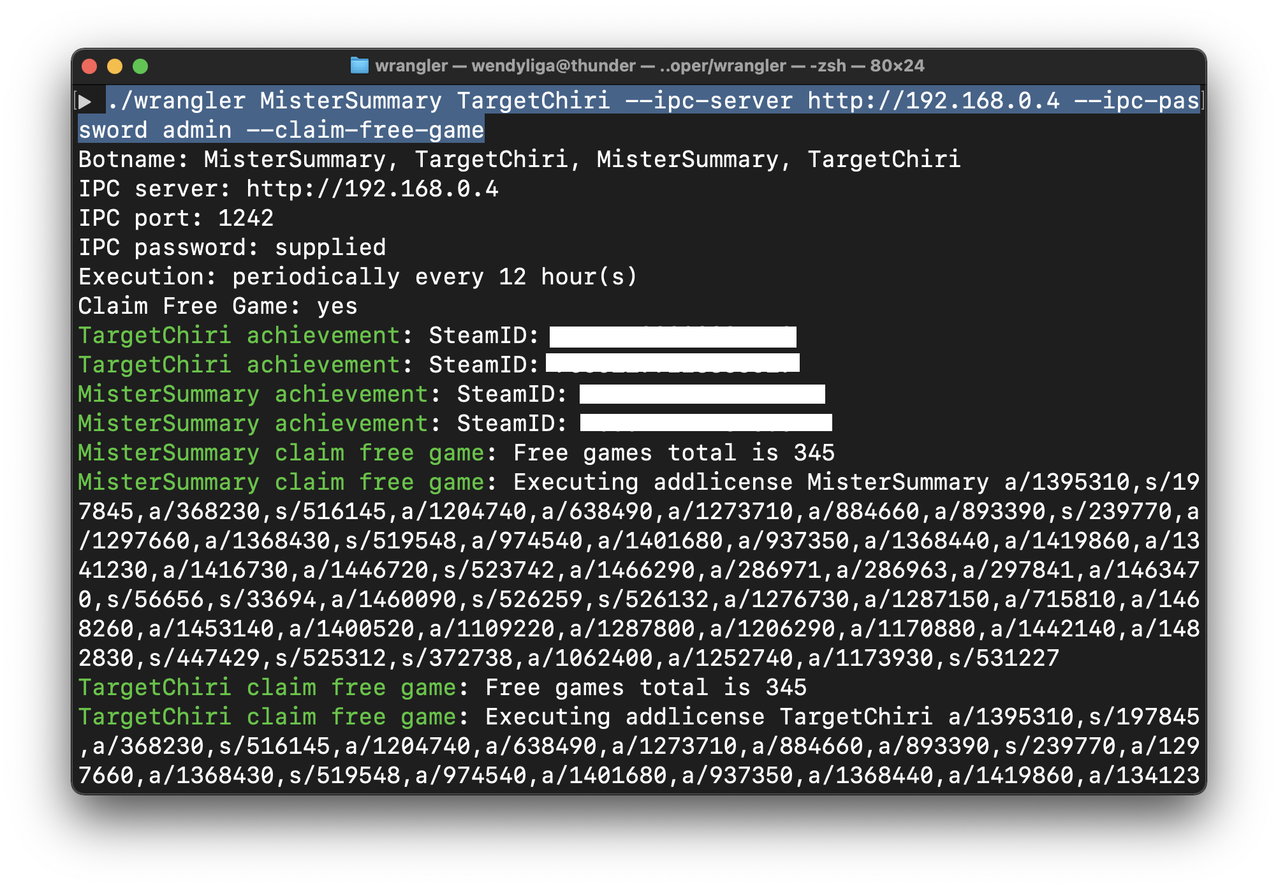Click the IPC password supplied text
The image size is (1278, 889).
tap(330, 247)
